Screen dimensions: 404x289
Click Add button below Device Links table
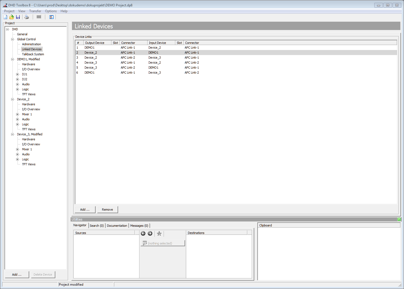tap(85, 210)
